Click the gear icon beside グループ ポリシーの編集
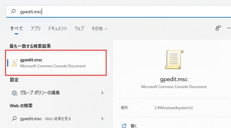Viewport: 231px width, 128px height. [14, 93]
